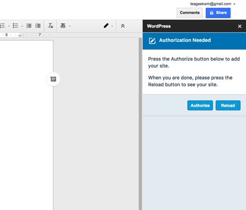Collapse the menus with double chevron
The width and height of the screenshot is (246, 210).
123,26
